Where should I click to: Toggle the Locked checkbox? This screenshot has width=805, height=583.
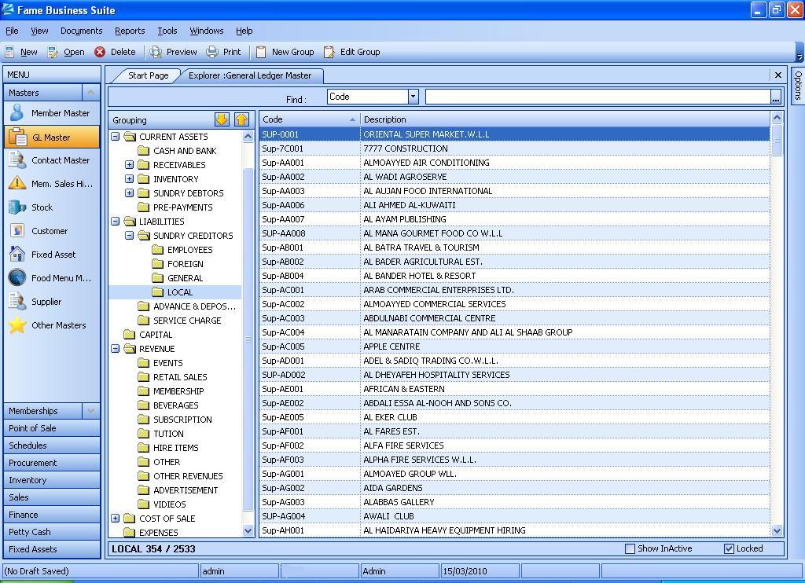click(x=729, y=548)
